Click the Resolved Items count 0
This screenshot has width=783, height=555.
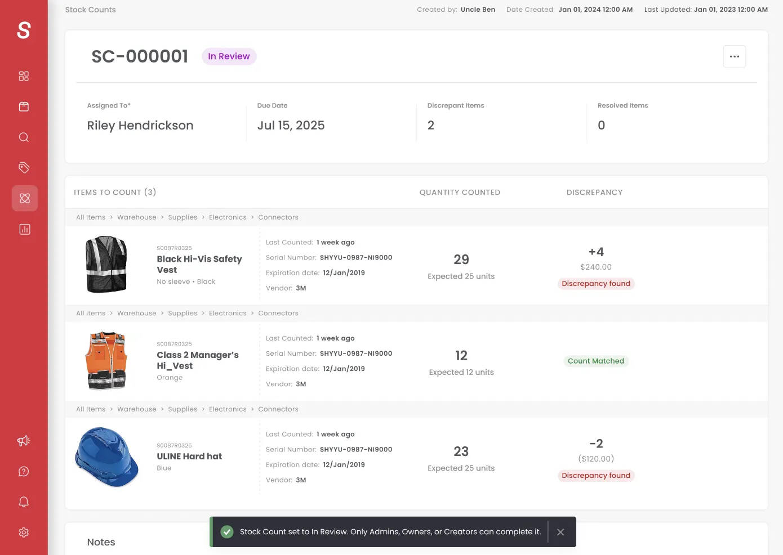point(601,125)
